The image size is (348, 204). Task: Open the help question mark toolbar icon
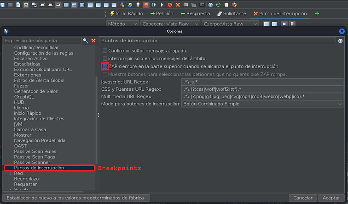[x=210, y=5]
